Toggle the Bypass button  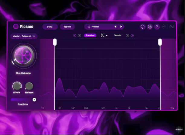click(x=67, y=27)
